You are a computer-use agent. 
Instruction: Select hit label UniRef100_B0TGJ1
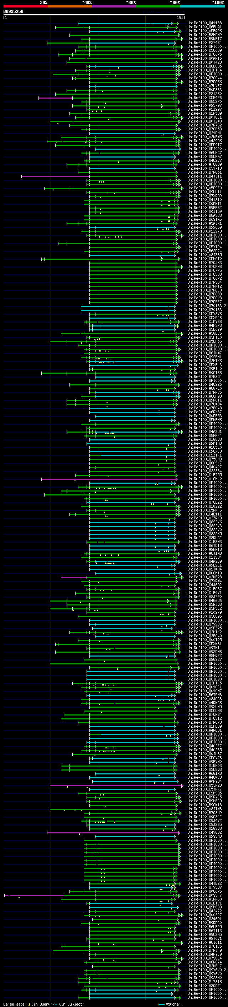click(x=204, y=117)
